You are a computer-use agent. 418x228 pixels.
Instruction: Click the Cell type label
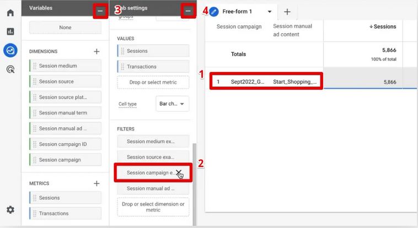tap(127, 104)
